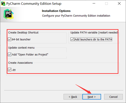
Task: Cancel the PyCharm setup
Action: tap(113, 97)
